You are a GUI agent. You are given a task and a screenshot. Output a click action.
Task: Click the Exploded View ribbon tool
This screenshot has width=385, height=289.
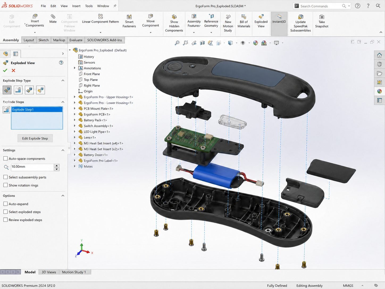pyautogui.click(x=261, y=21)
